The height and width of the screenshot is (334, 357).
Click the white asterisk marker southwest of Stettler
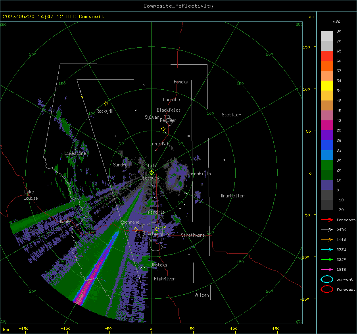(188, 136)
